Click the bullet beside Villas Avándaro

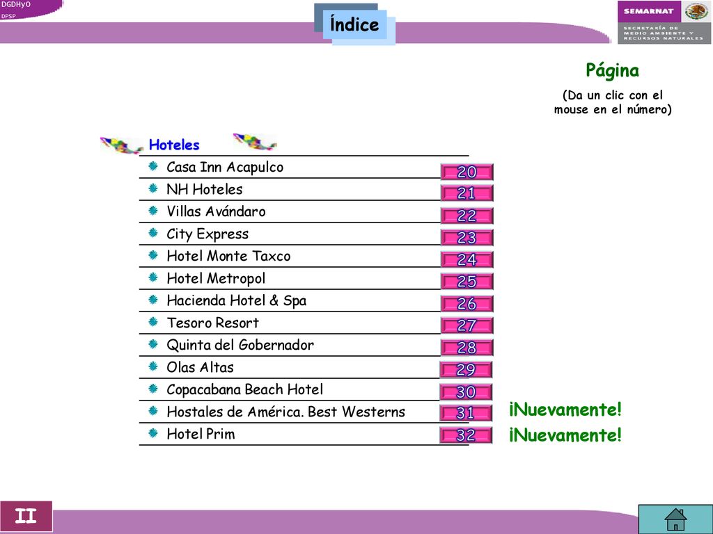[153, 210]
